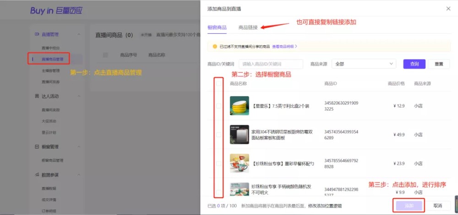Click the Buy in 巨量百应 logo
Screen dimensions: 458x215
[56, 11]
